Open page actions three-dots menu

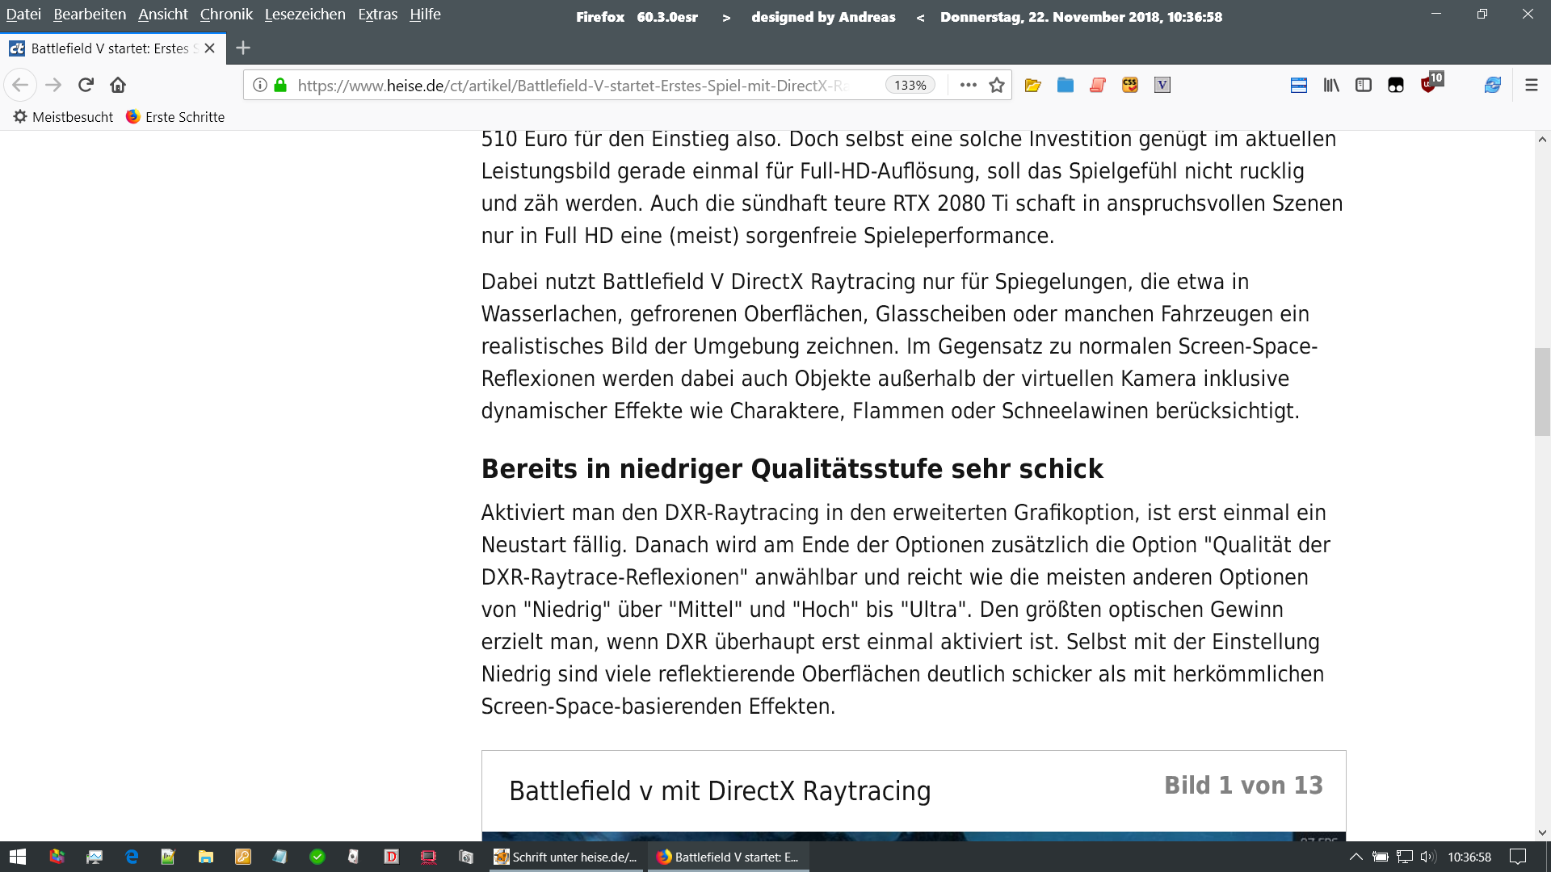pyautogui.click(x=968, y=85)
